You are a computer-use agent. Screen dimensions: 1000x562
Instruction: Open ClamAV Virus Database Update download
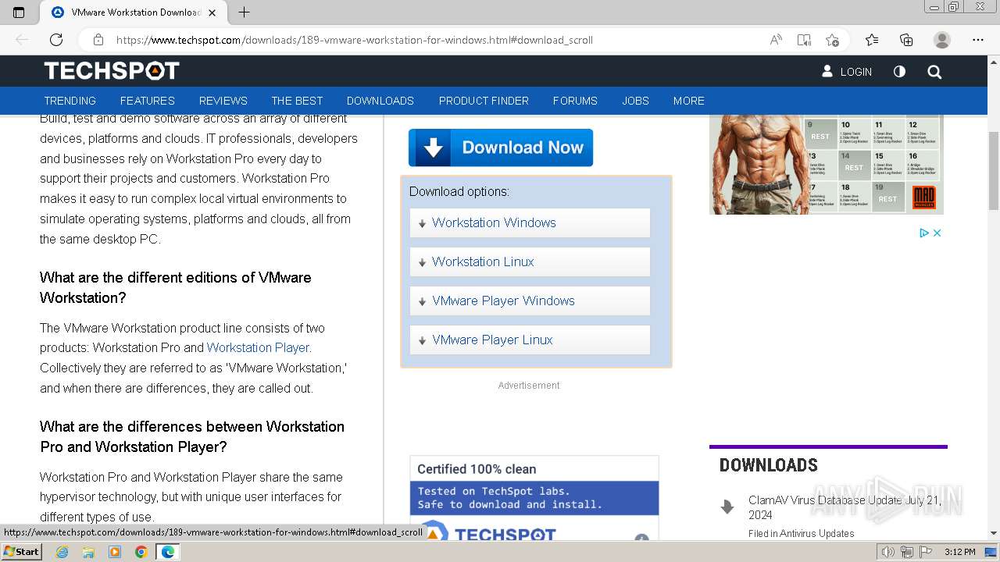845,507
